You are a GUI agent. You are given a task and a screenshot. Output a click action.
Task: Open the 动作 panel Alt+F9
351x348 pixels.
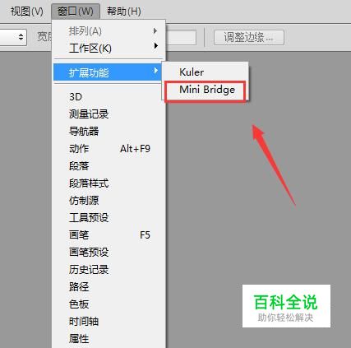point(109,149)
